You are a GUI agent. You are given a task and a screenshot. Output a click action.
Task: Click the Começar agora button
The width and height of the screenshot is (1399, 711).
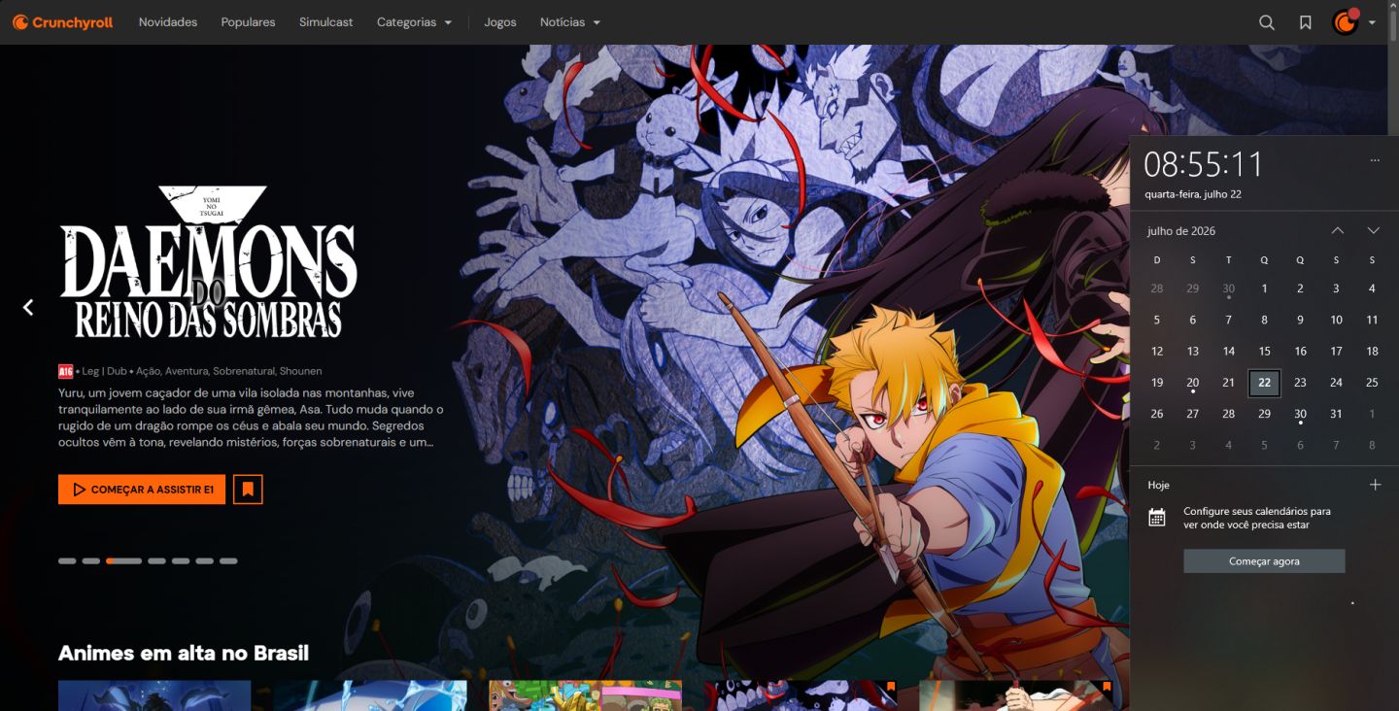tap(1264, 561)
